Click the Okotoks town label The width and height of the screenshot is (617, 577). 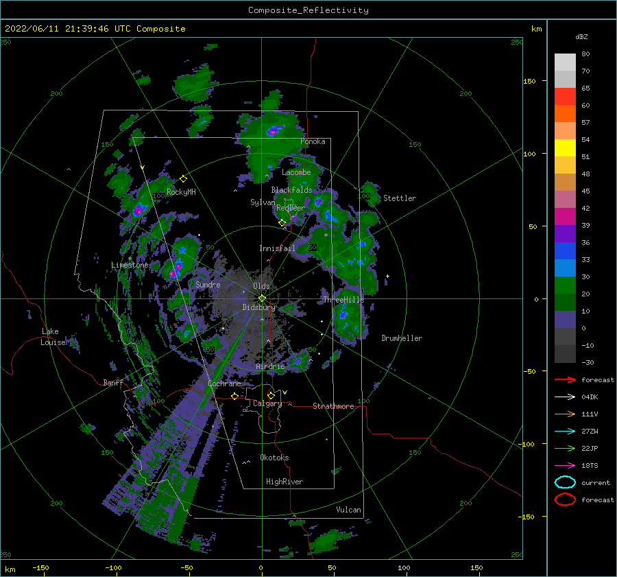274,458
